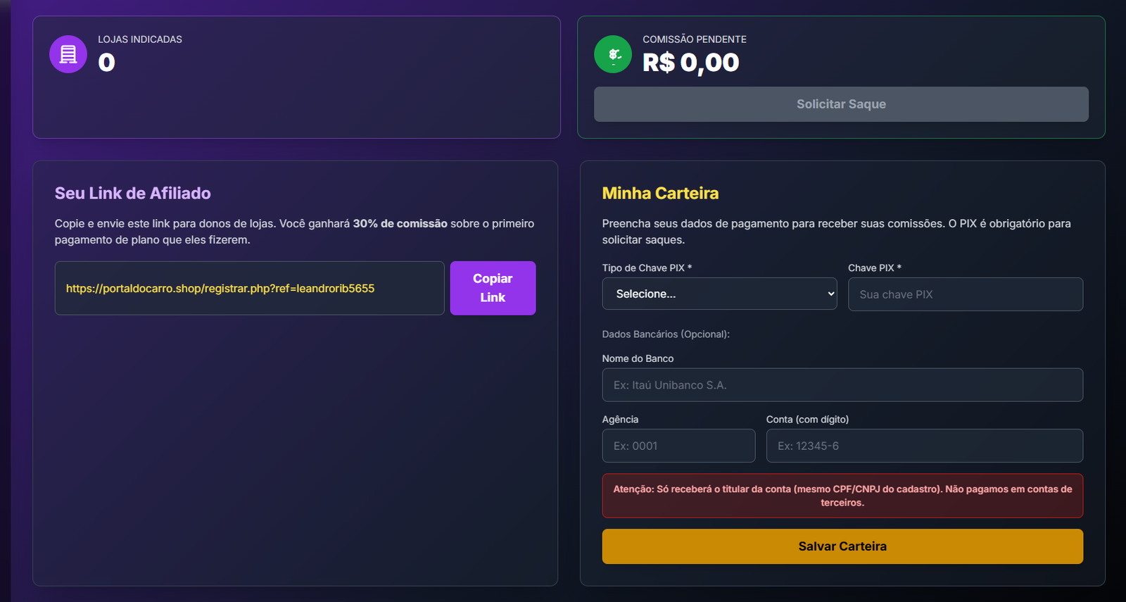
Task: Click the green dollar icon next to Comissão Pendente
Action: point(613,54)
